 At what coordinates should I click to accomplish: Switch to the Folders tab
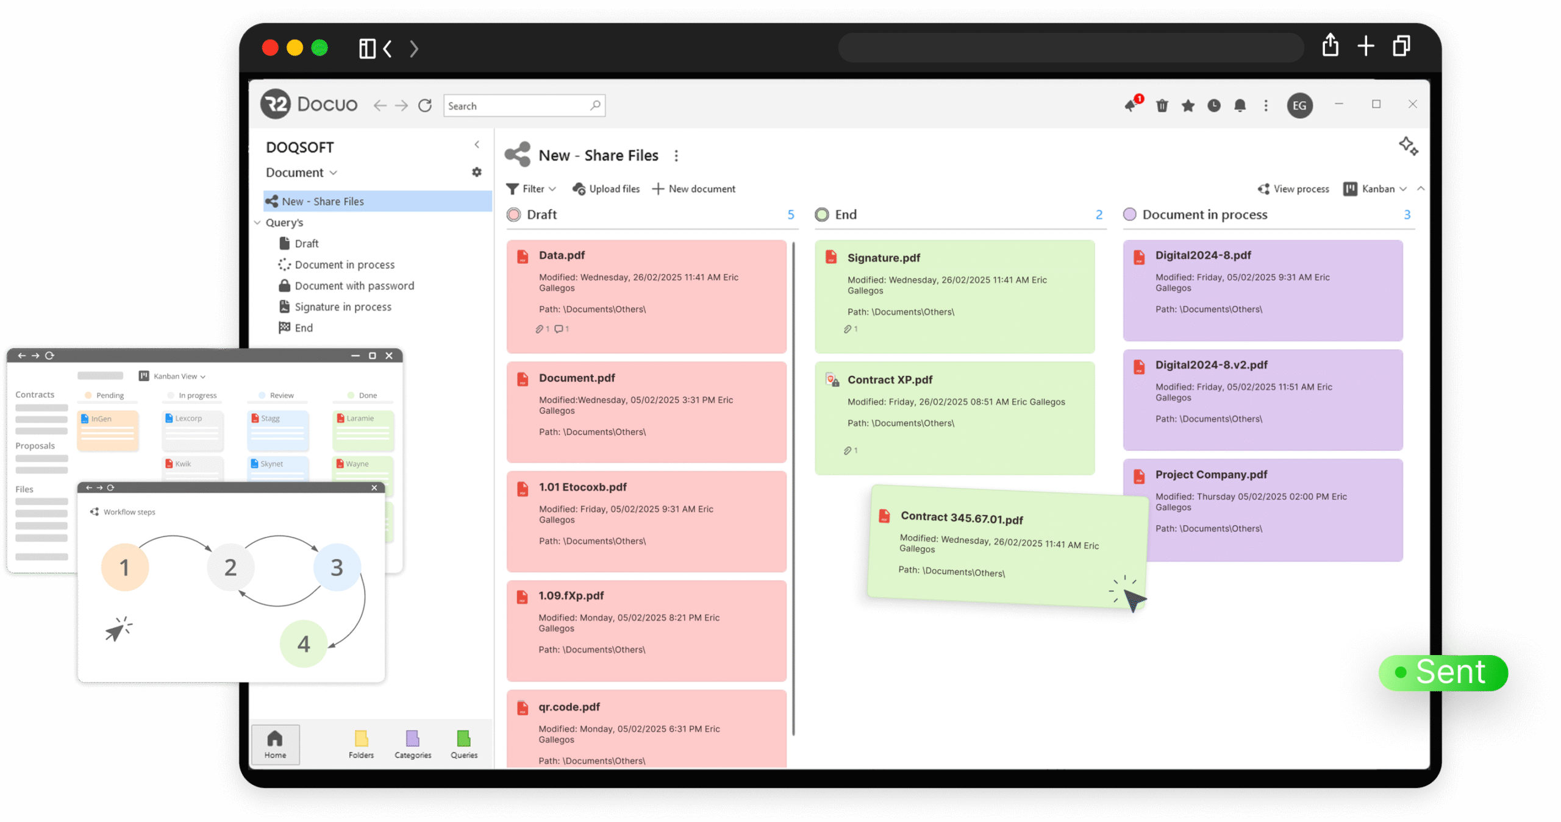click(361, 744)
